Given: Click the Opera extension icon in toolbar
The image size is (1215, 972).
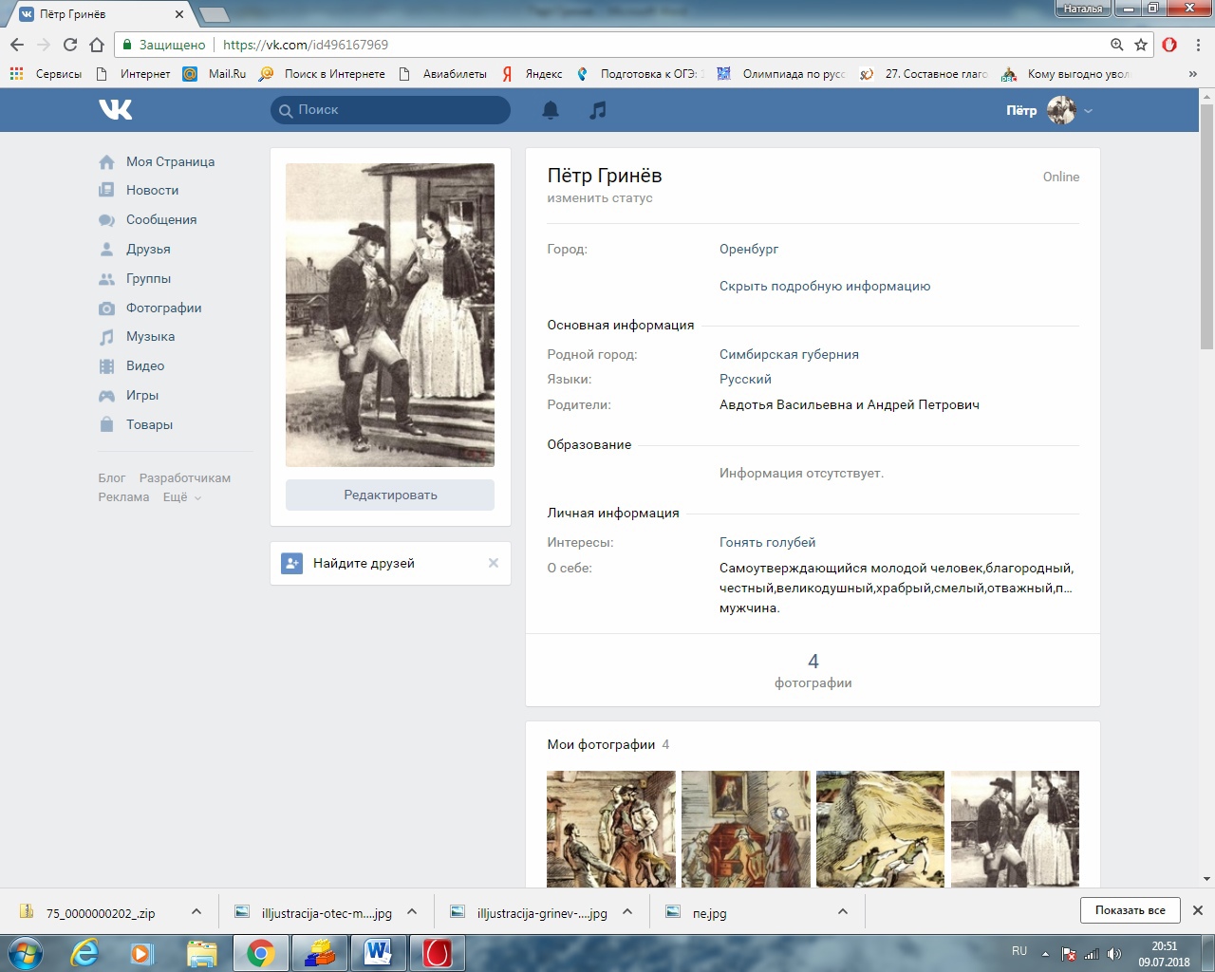Looking at the screenshot, I should point(1169,45).
